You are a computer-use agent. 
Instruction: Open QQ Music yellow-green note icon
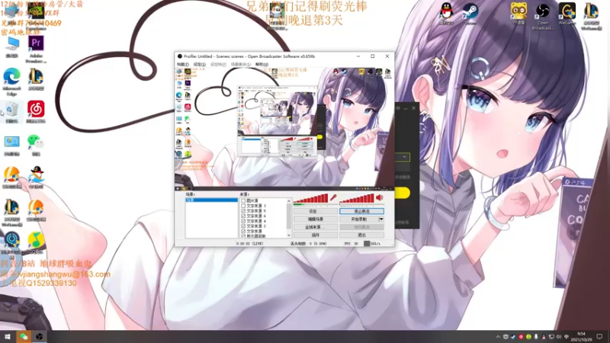[36, 243]
